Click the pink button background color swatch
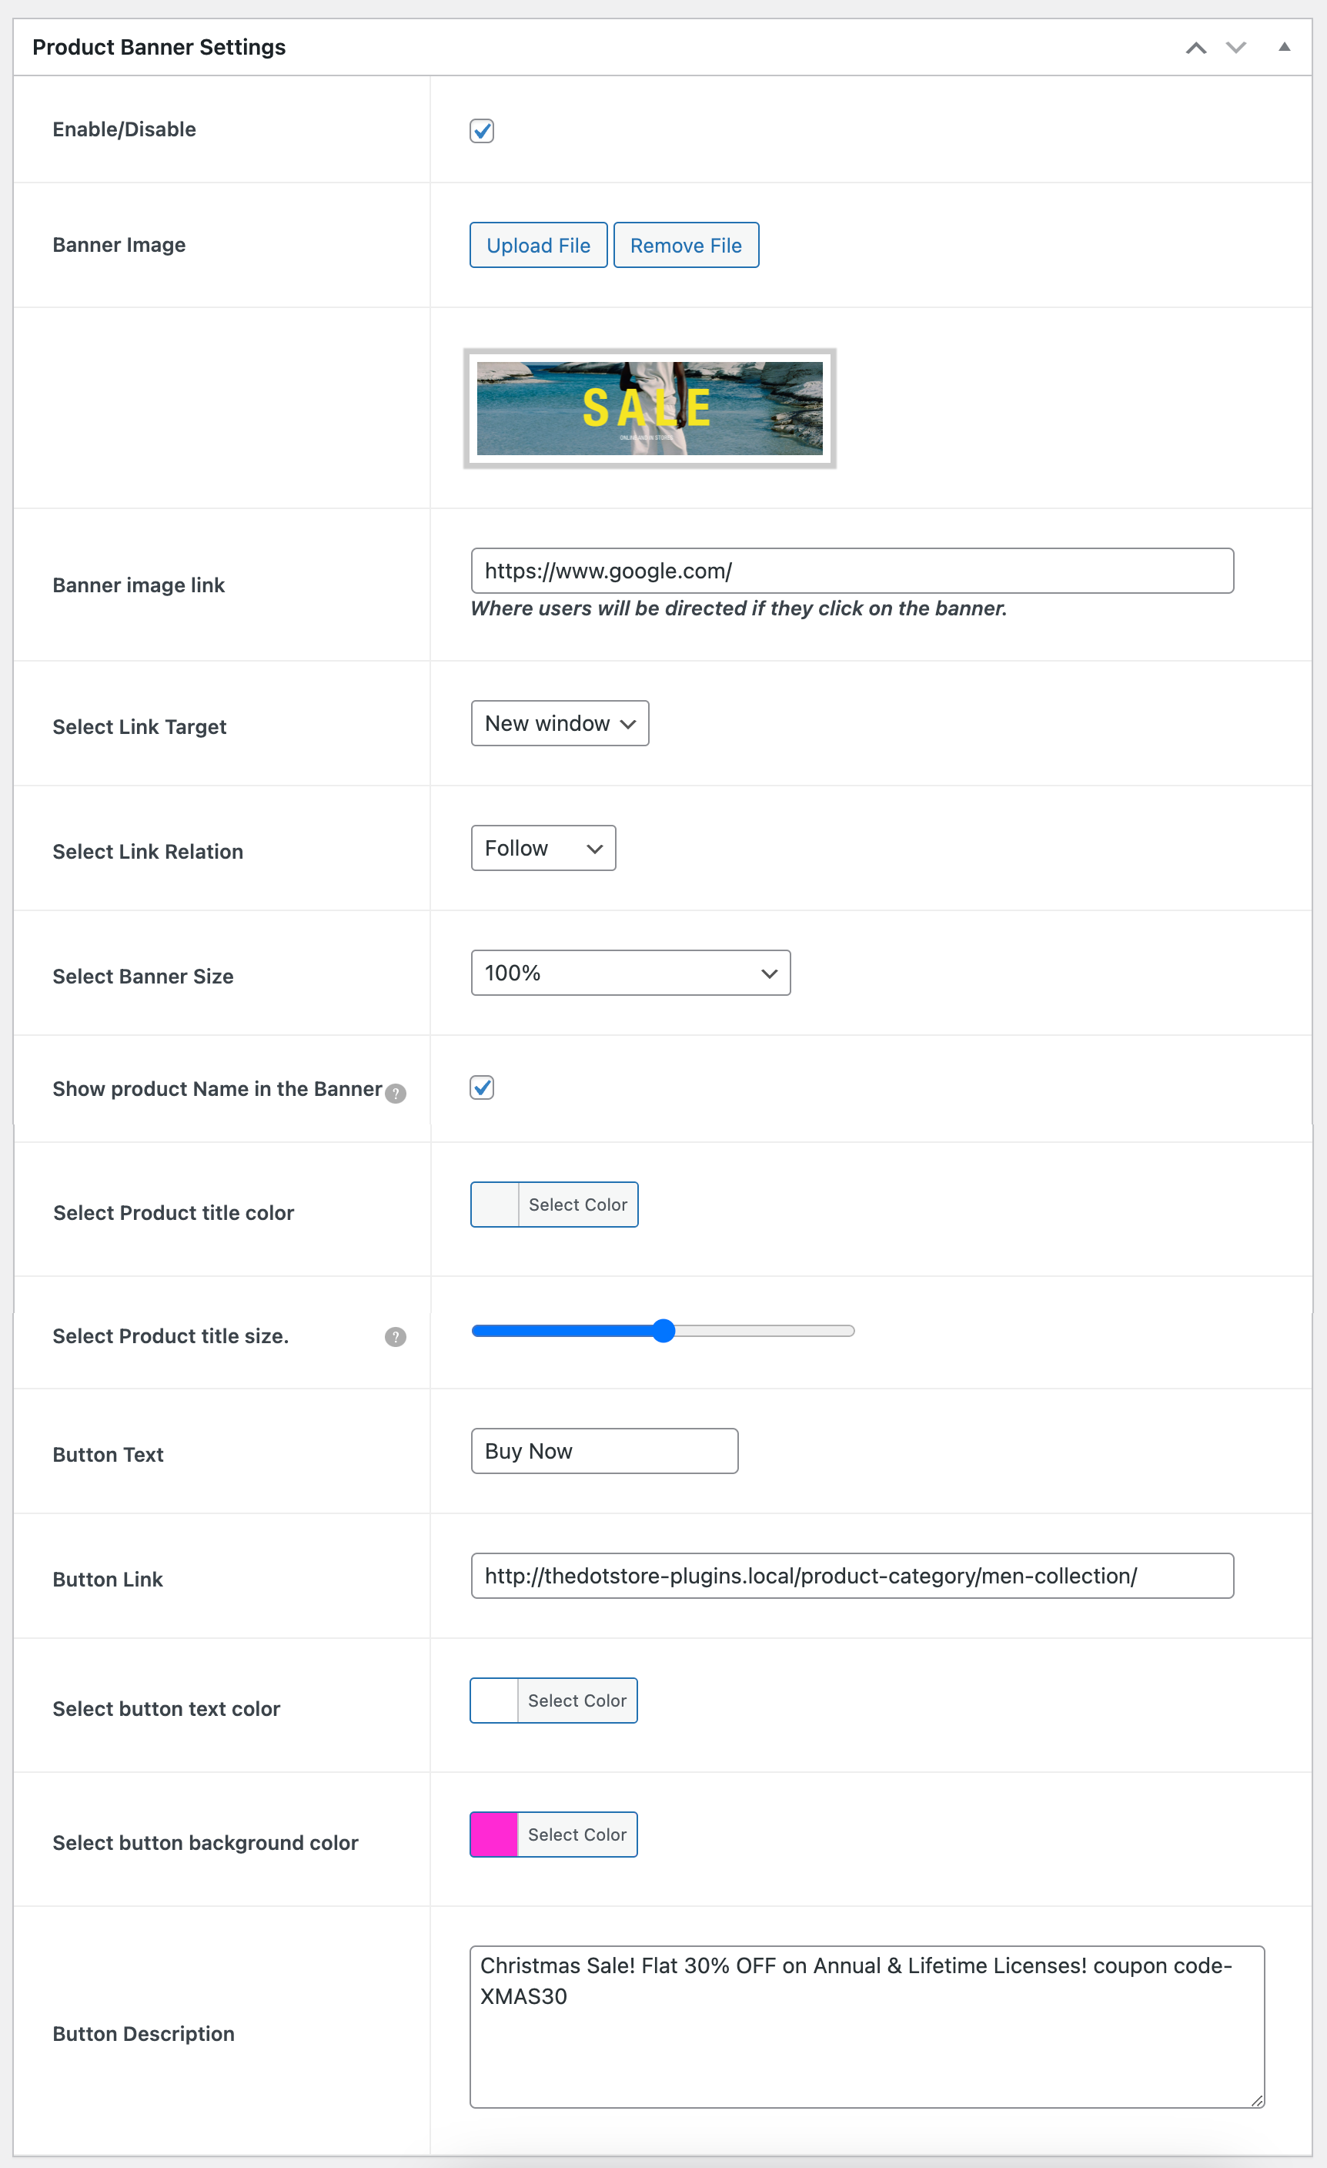 [494, 1835]
